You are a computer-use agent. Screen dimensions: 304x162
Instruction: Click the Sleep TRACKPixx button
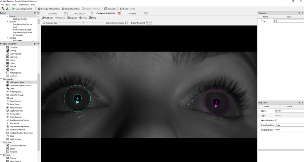(71, 9)
